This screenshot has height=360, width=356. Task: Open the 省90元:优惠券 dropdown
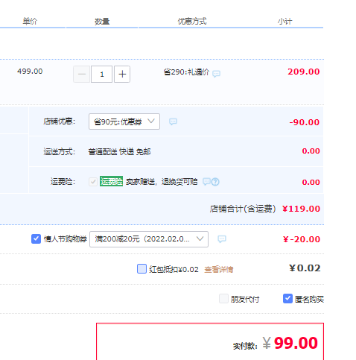click(124, 121)
